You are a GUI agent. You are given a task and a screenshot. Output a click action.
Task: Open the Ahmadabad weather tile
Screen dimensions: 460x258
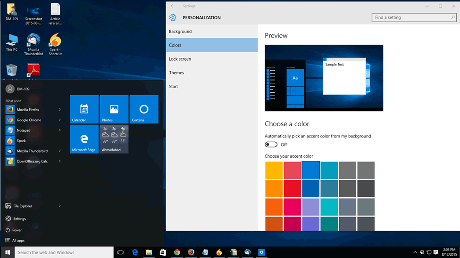[114, 139]
